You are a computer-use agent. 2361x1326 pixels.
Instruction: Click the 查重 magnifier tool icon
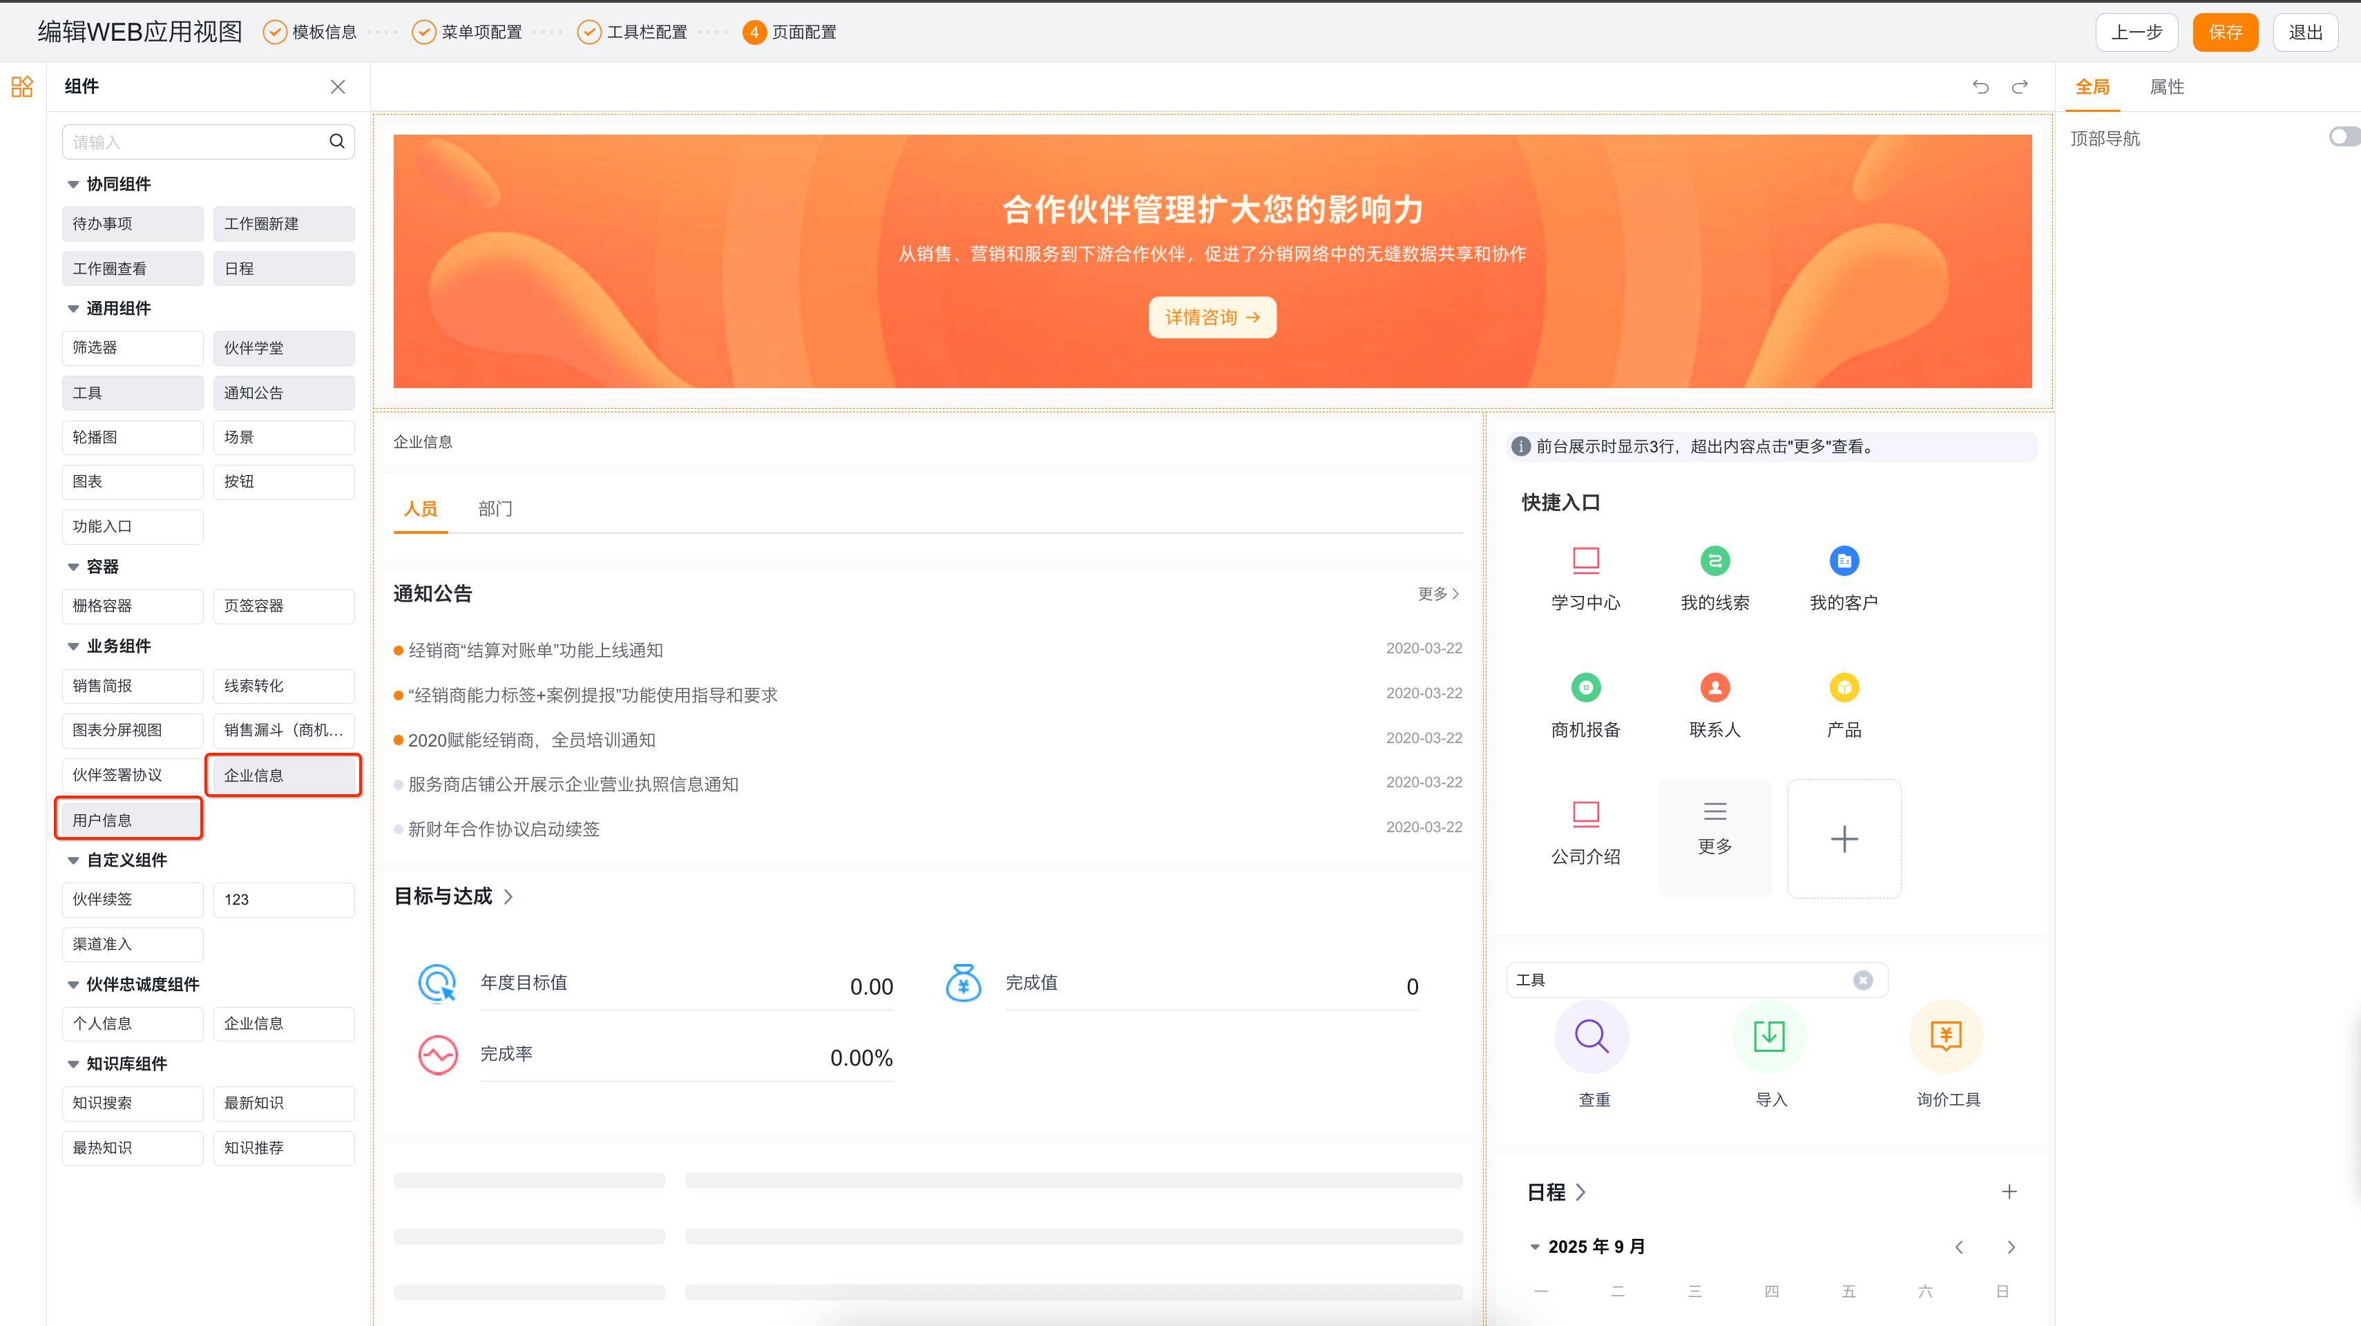point(1591,1037)
